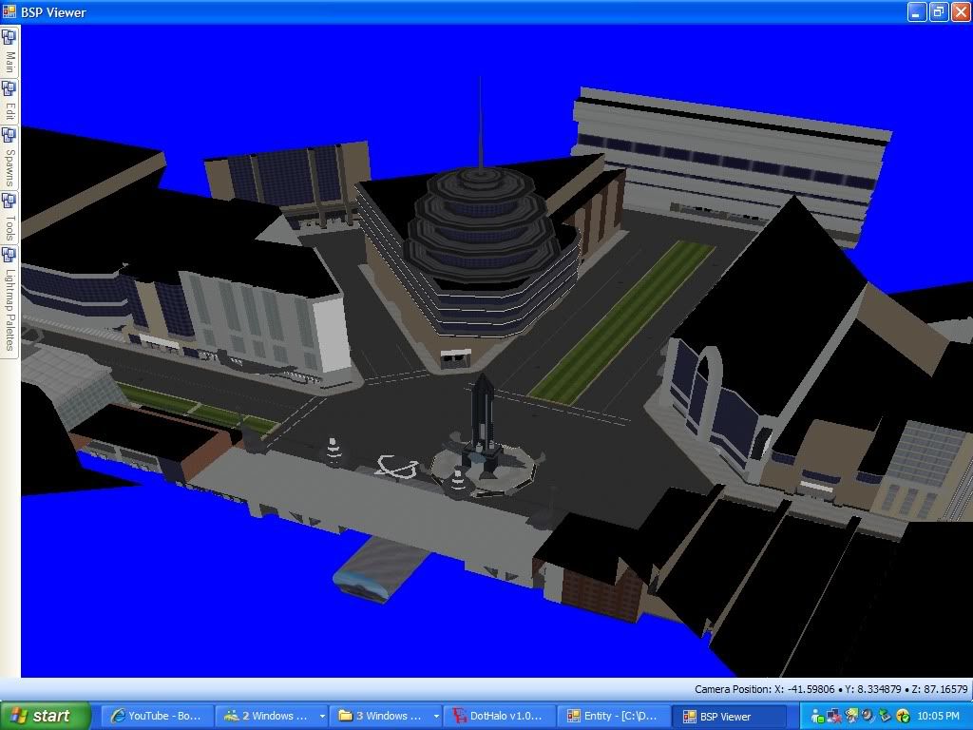The image size is (973, 730).
Task: Open the Lightmap Palettes side tab
Action: pos(10,301)
